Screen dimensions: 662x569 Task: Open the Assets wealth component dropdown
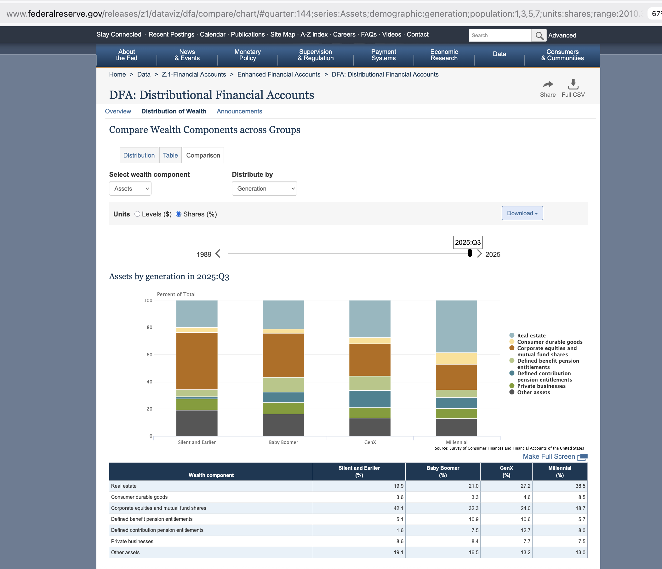point(130,189)
